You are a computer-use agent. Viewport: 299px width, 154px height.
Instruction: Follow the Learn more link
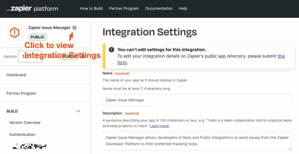159,126
